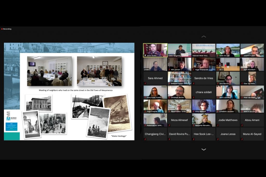Click the muted mic icon on Hee Sook Lee-... tile
The image size is (266, 177).
tap(194, 139)
